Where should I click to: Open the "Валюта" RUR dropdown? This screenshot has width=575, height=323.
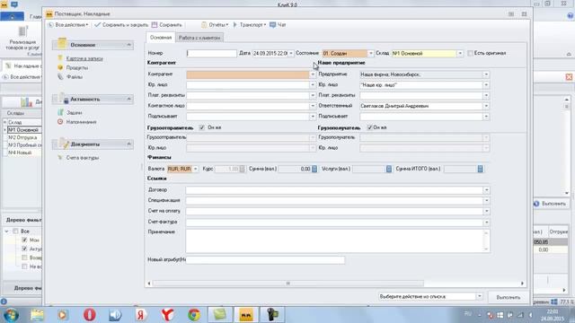(196, 169)
